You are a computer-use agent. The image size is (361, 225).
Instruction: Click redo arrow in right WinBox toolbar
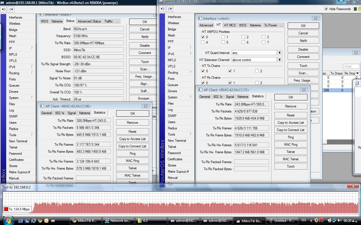170,9
